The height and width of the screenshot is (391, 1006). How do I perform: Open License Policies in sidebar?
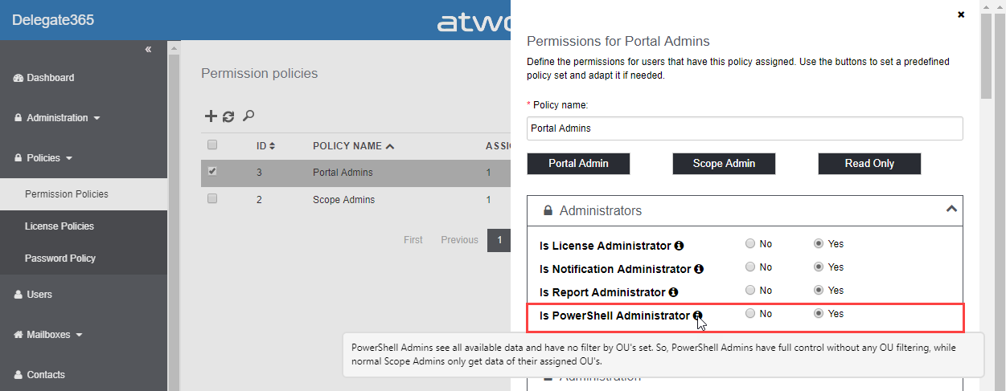coord(60,226)
